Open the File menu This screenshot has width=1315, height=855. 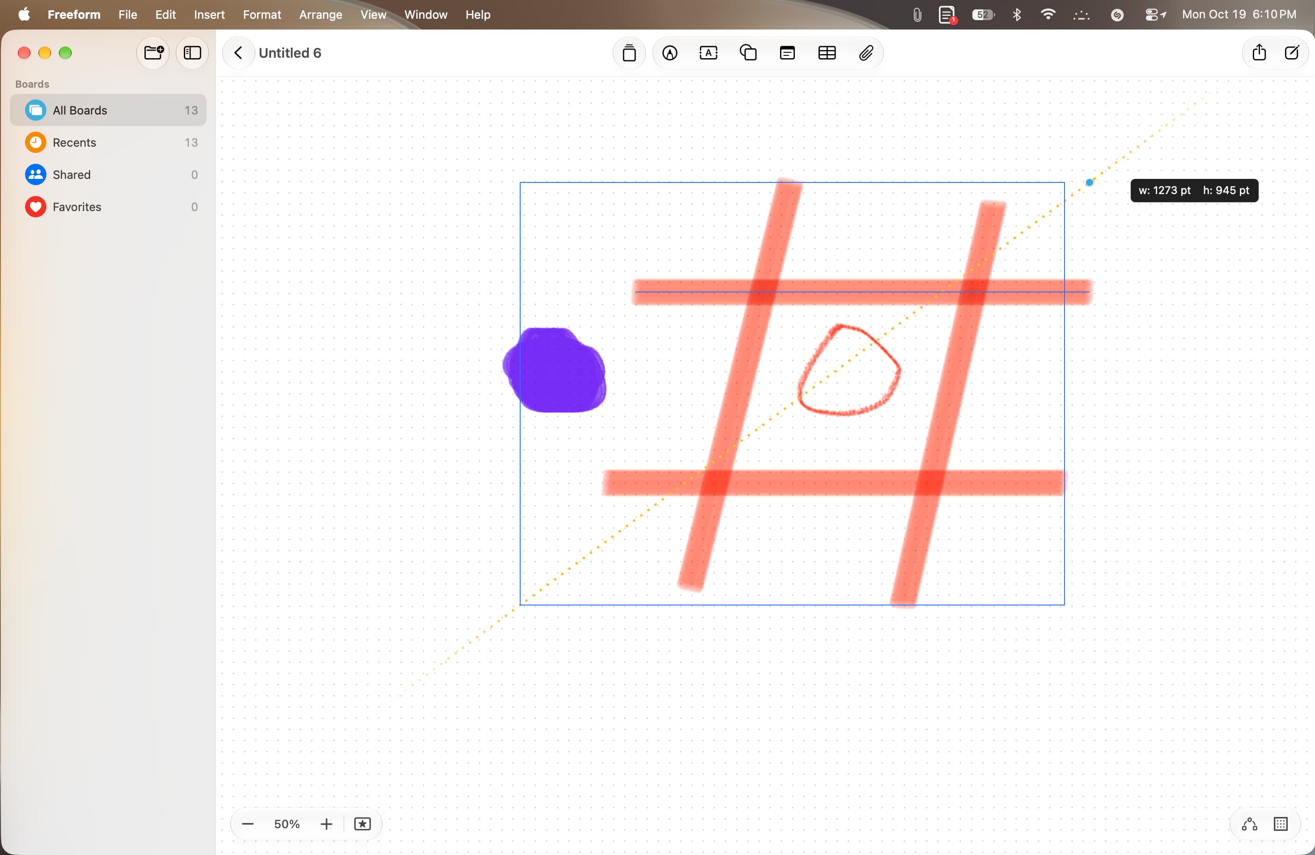pyautogui.click(x=127, y=14)
